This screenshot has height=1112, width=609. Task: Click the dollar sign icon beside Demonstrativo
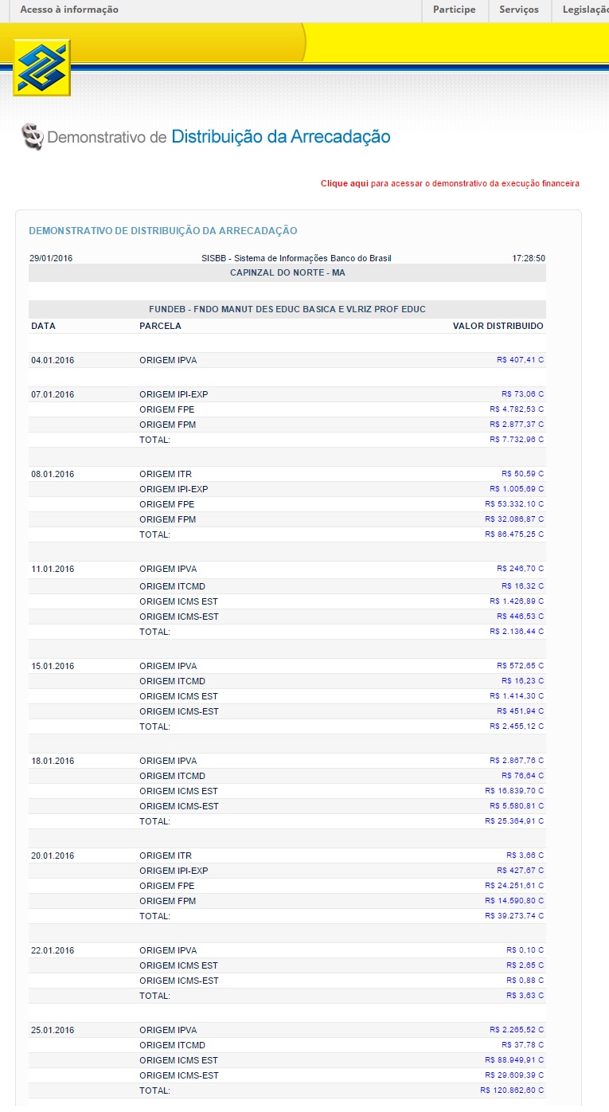[32, 137]
